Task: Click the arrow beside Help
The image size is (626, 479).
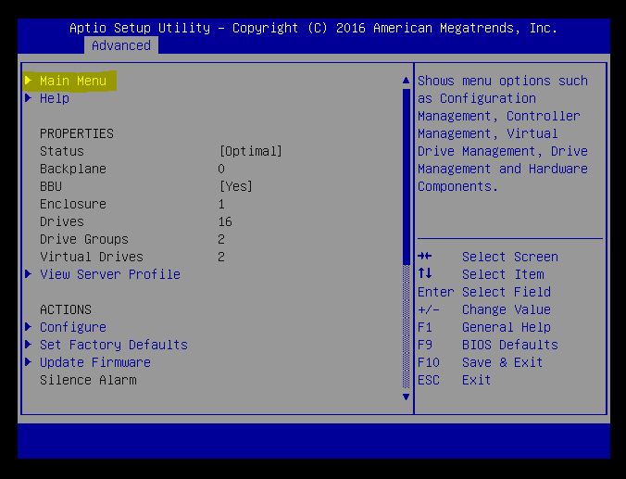Action: point(29,98)
